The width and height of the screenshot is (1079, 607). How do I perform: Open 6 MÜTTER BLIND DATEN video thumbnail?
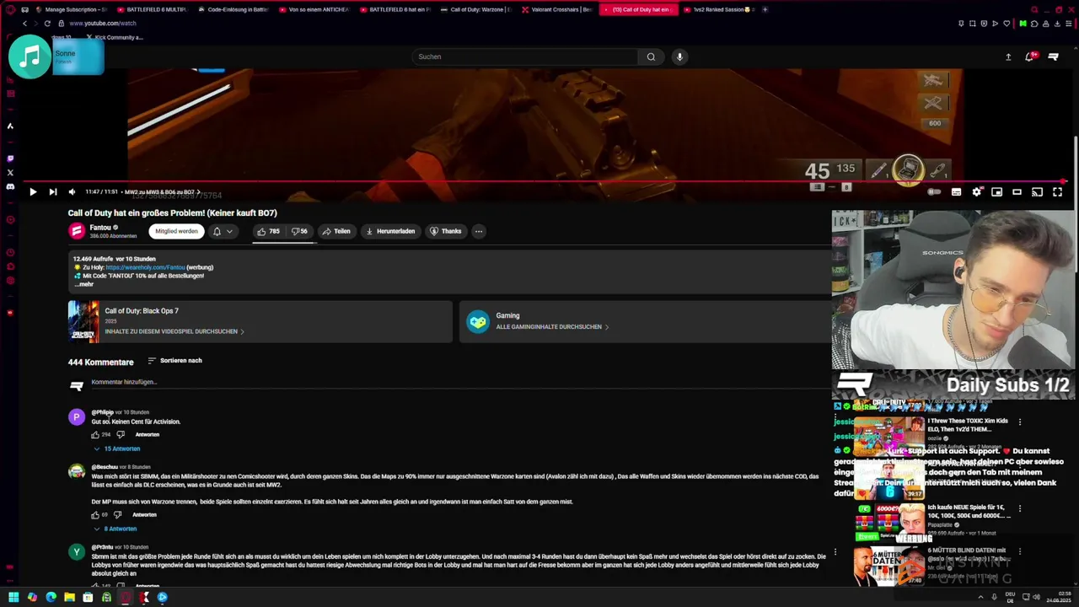(888, 567)
